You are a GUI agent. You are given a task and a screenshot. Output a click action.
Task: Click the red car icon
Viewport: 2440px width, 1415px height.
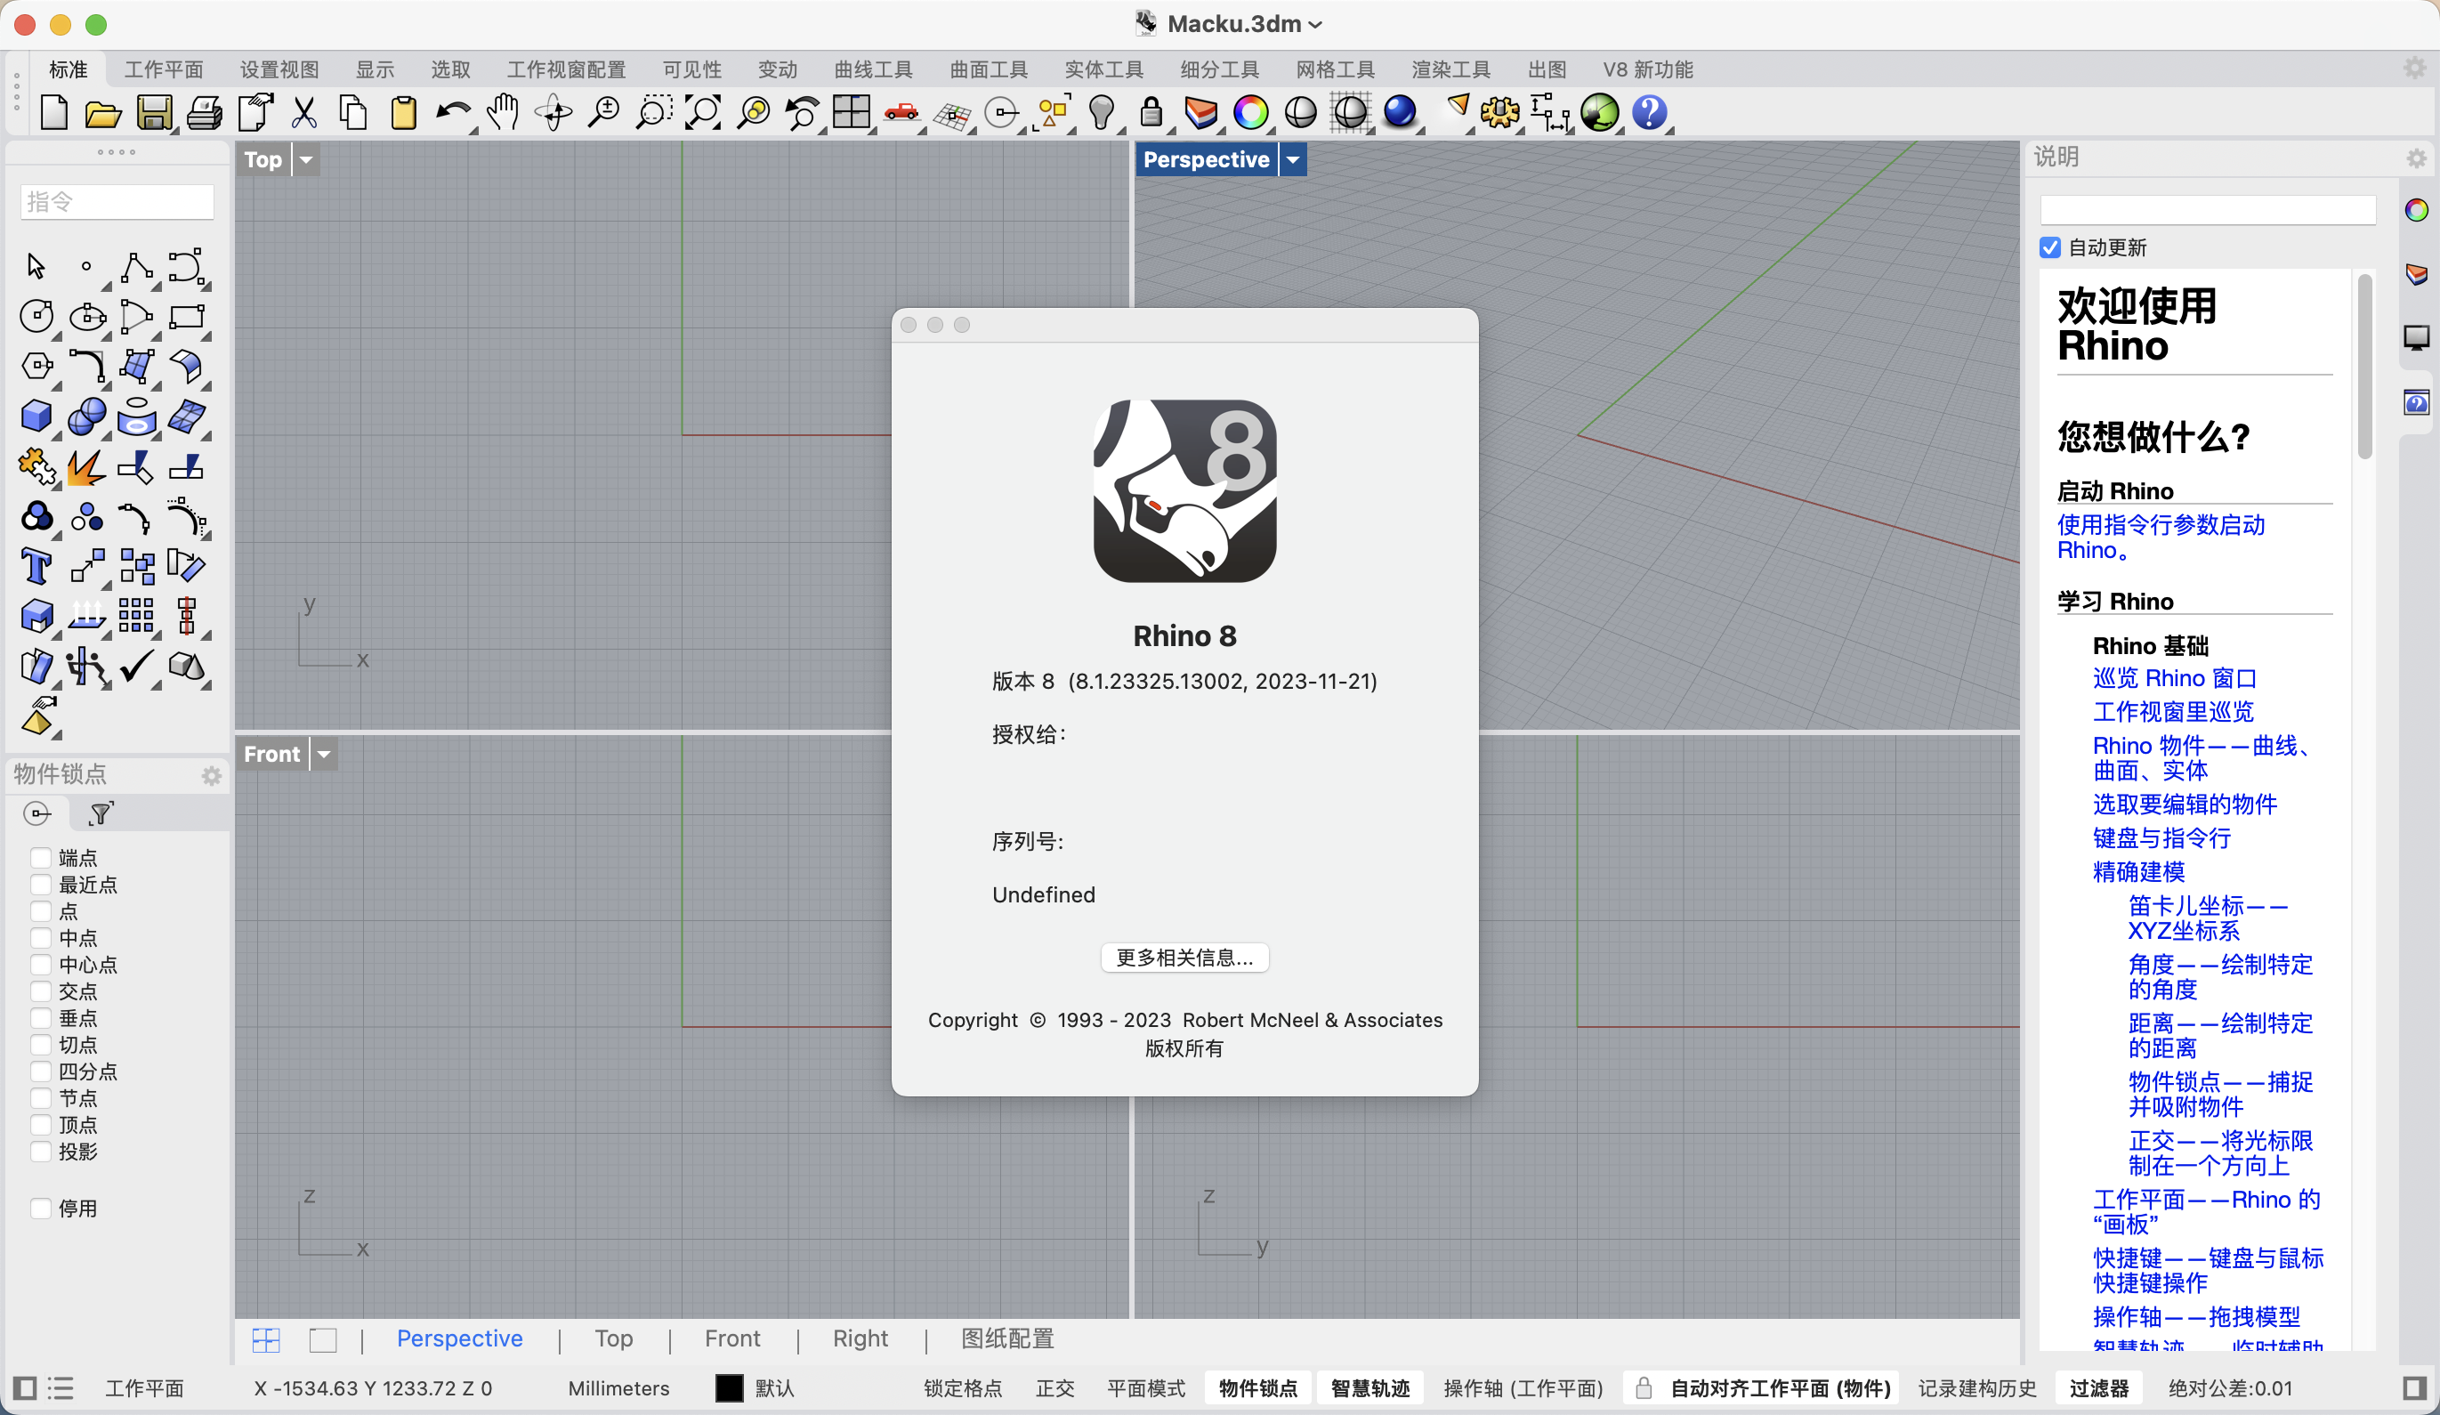click(901, 112)
